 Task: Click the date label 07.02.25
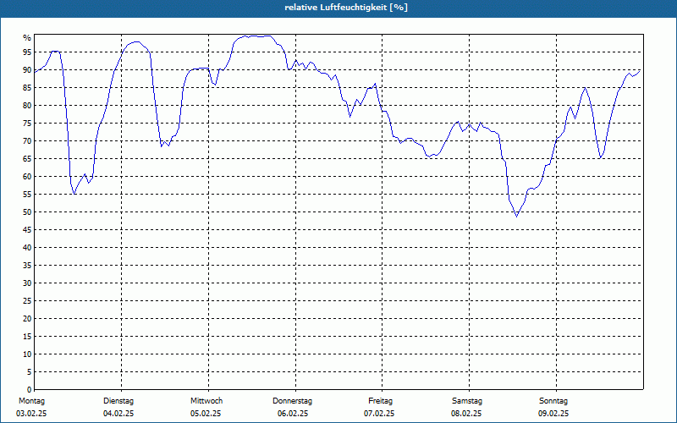click(379, 414)
